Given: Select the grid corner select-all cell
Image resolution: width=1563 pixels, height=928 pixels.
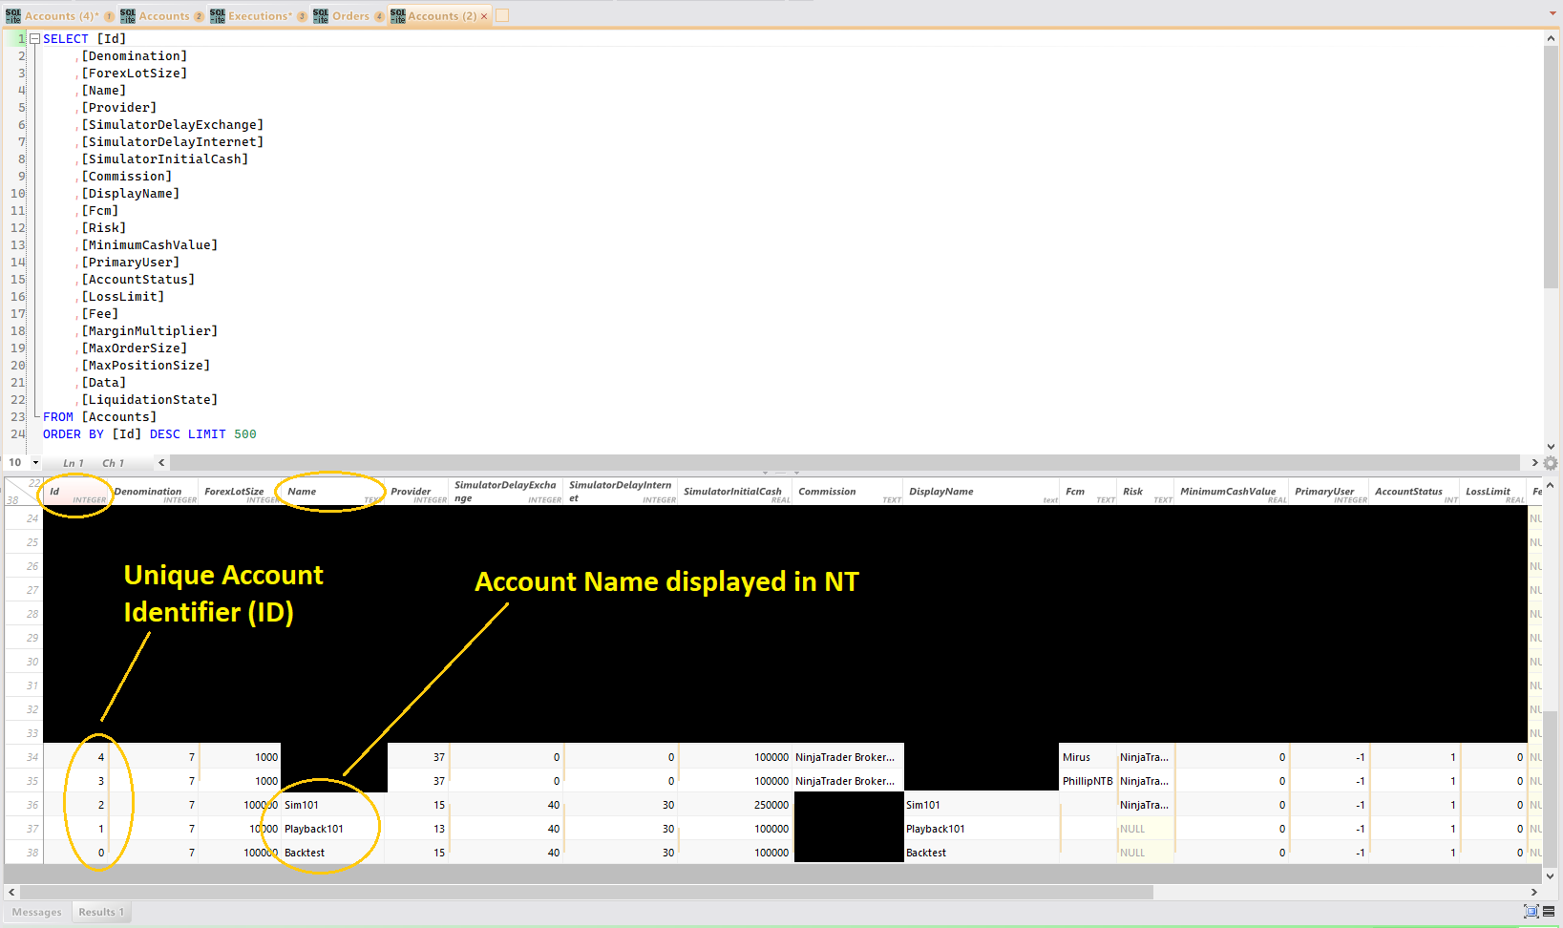Looking at the screenshot, I should [x=24, y=492].
